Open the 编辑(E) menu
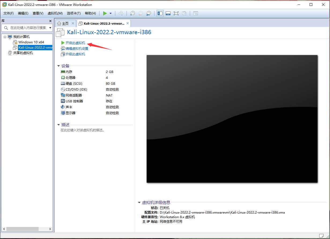 tap(23, 13)
